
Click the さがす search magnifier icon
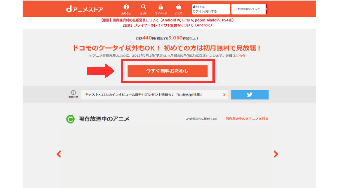coord(144,8)
